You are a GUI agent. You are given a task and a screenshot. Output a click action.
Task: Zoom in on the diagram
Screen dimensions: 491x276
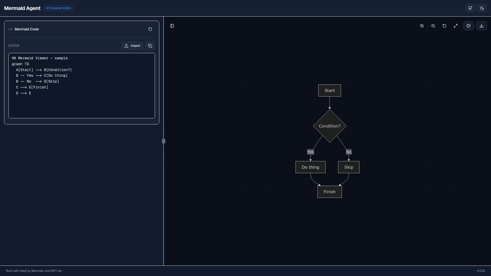coord(422,26)
